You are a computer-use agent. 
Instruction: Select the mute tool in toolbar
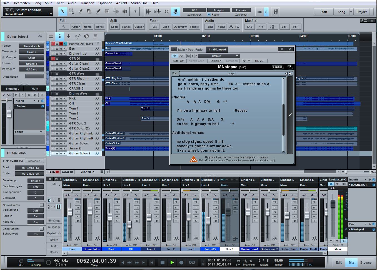tap(107, 12)
